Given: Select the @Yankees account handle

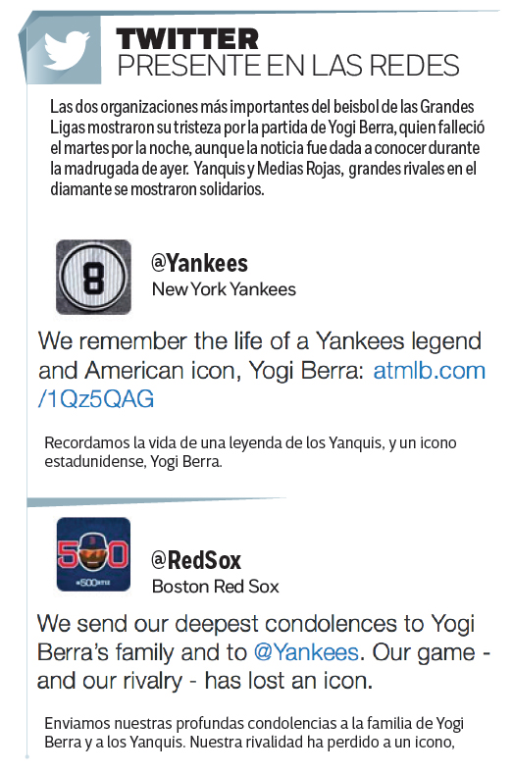Looking at the screenshot, I should click(199, 263).
